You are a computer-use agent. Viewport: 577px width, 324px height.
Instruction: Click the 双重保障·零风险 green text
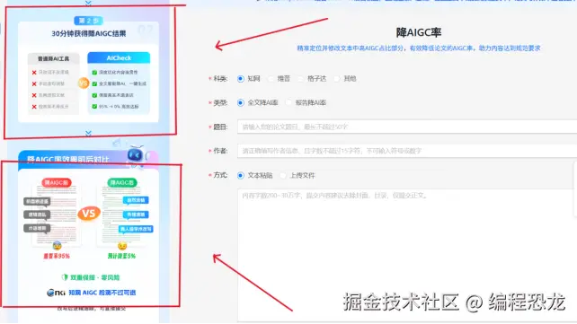point(95,277)
